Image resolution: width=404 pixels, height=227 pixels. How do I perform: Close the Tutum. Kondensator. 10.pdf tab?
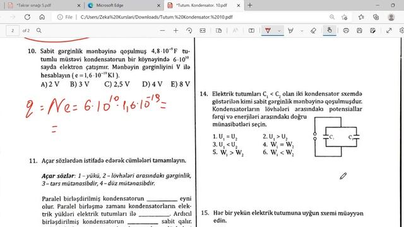coord(239,6)
